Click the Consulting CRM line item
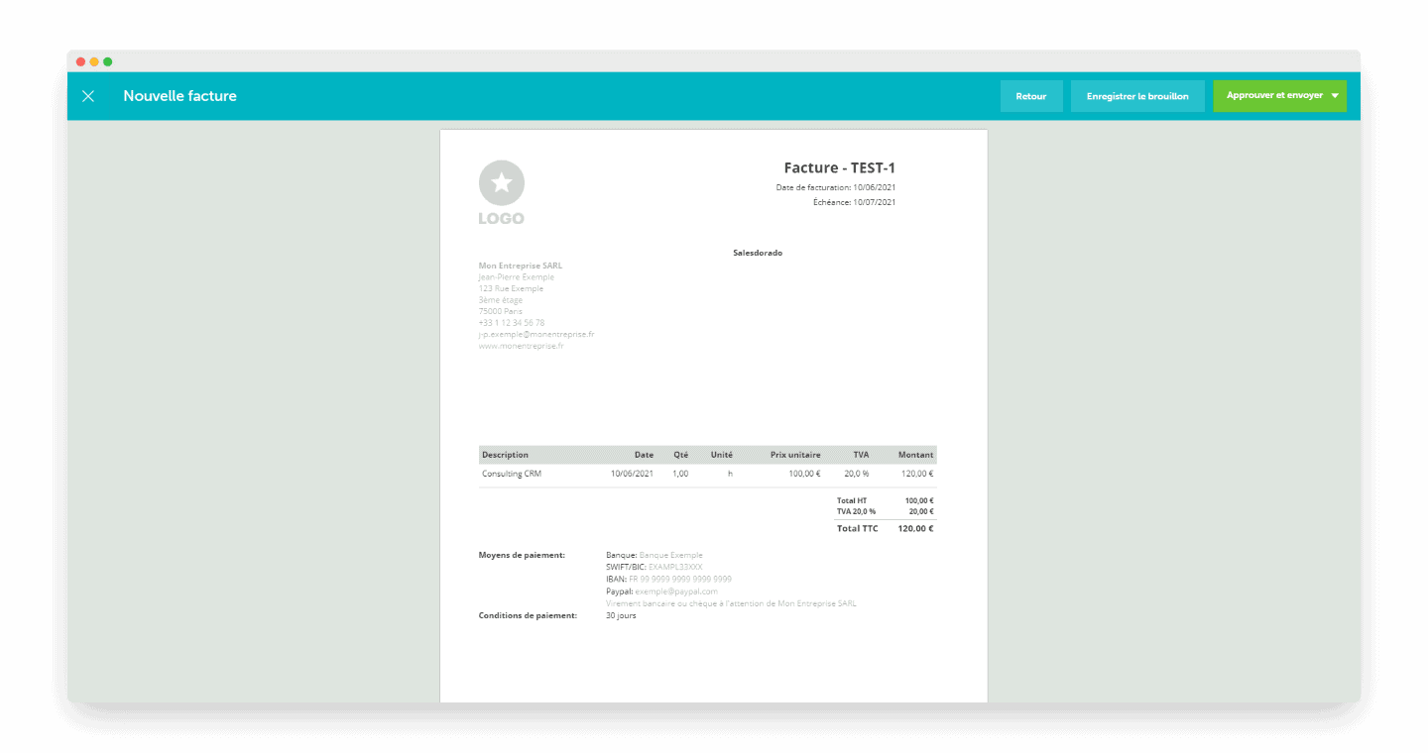 tap(512, 474)
